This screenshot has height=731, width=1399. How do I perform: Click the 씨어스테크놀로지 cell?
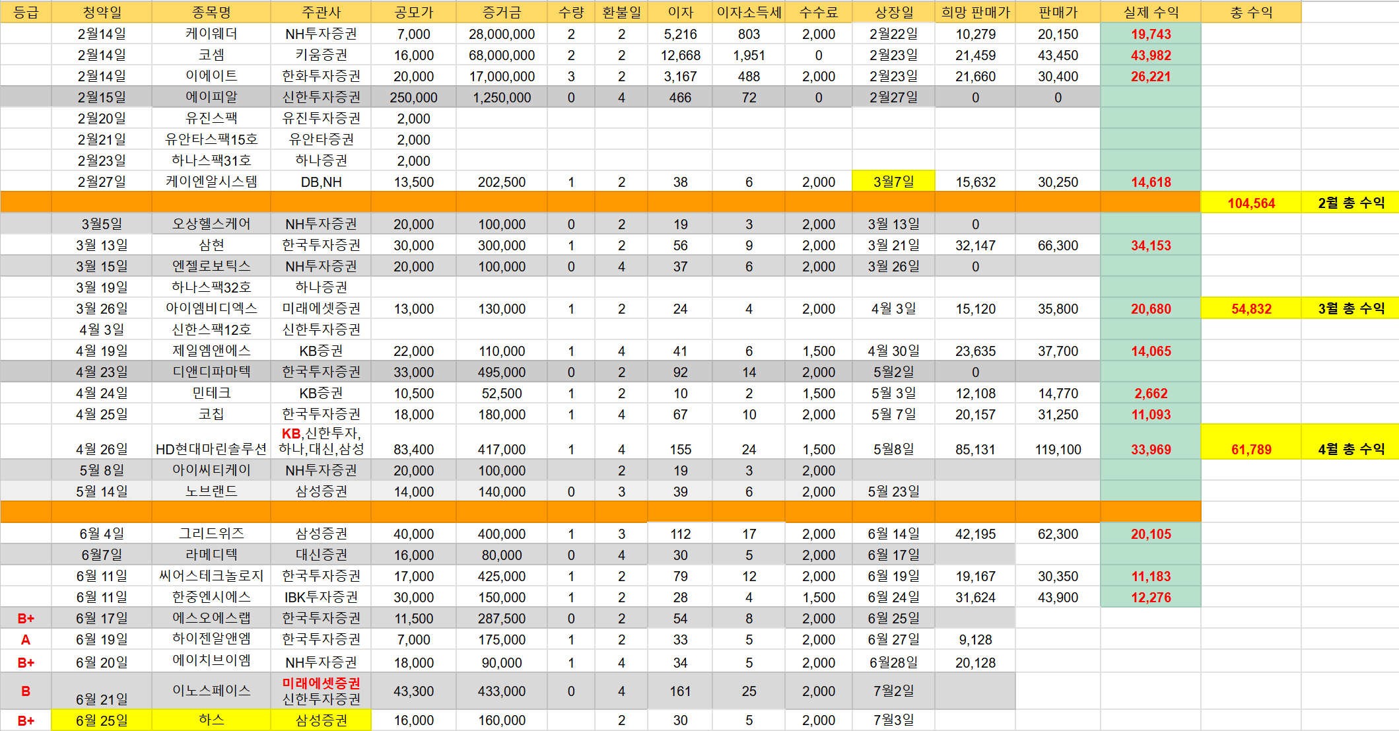(211, 576)
